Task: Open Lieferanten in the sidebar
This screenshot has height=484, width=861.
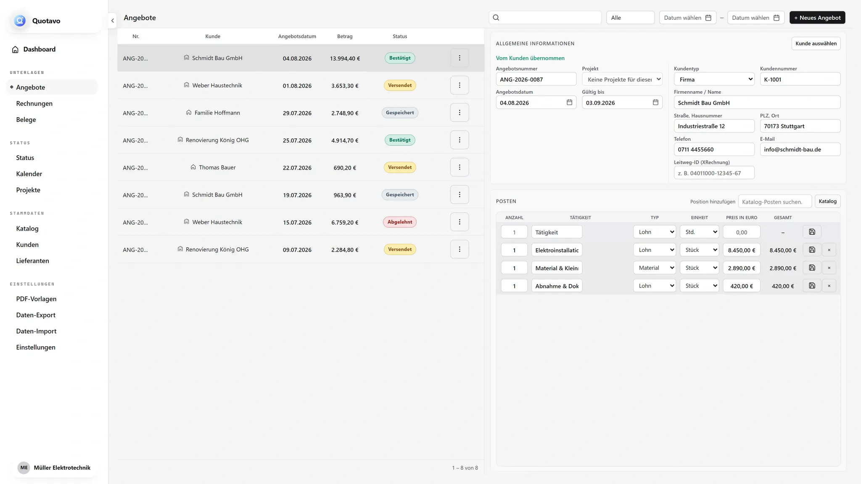Action: (x=32, y=261)
